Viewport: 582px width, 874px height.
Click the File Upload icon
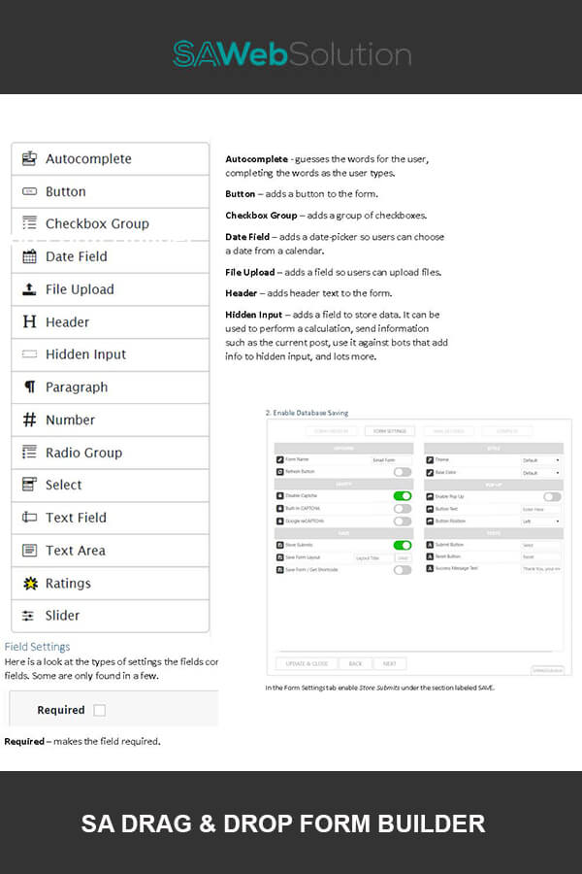tap(29, 289)
